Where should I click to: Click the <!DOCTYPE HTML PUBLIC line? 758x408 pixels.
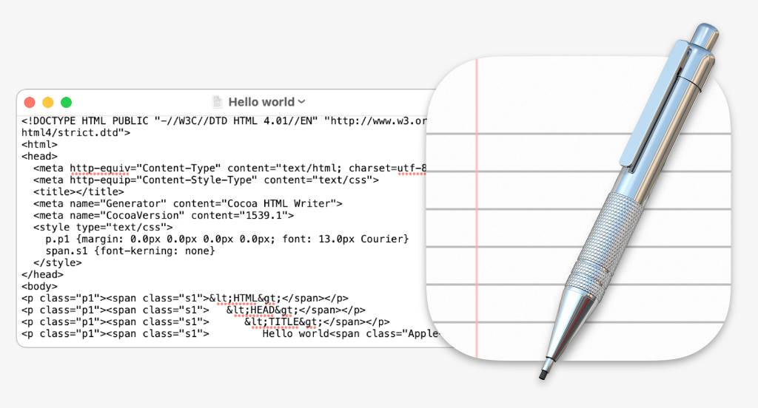(224, 120)
